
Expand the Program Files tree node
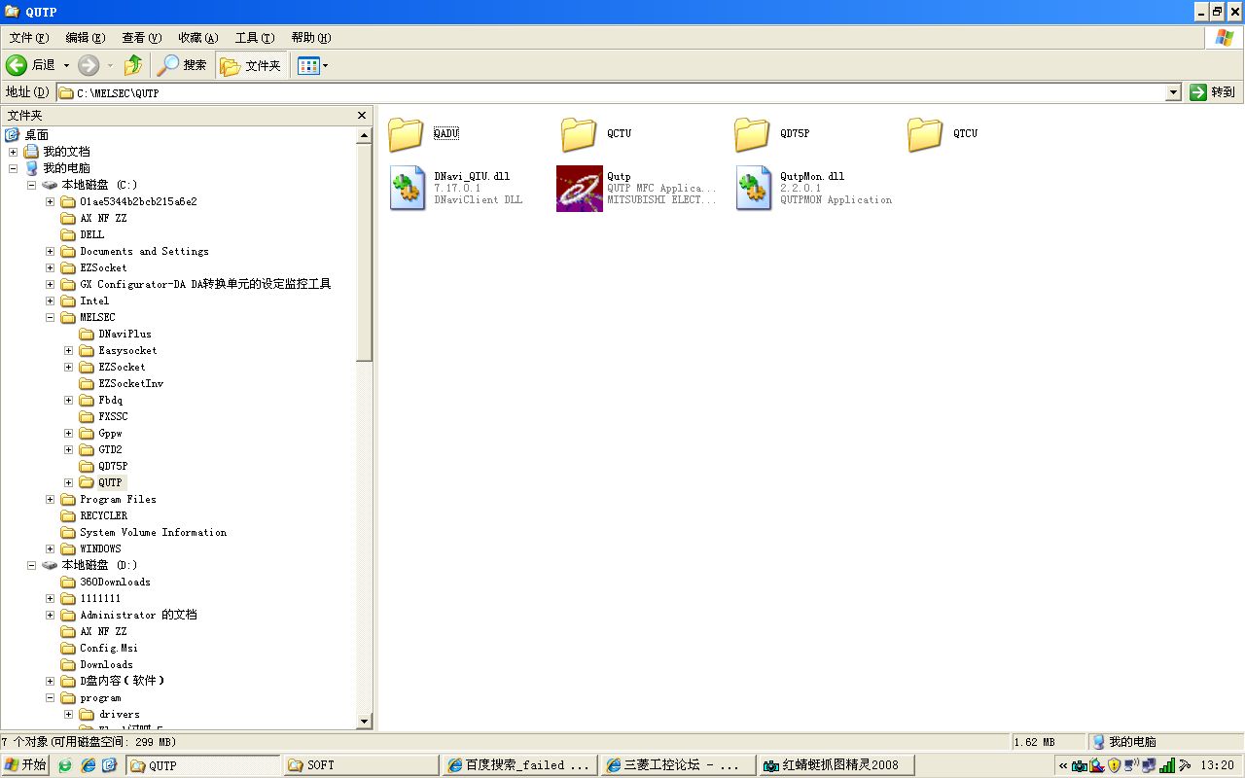[51, 500]
